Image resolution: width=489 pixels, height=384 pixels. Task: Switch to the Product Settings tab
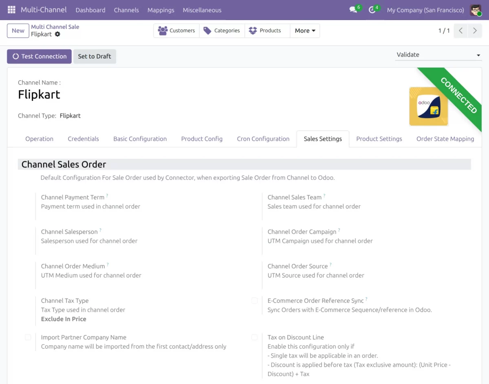pyautogui.click(x=379, y=139)
